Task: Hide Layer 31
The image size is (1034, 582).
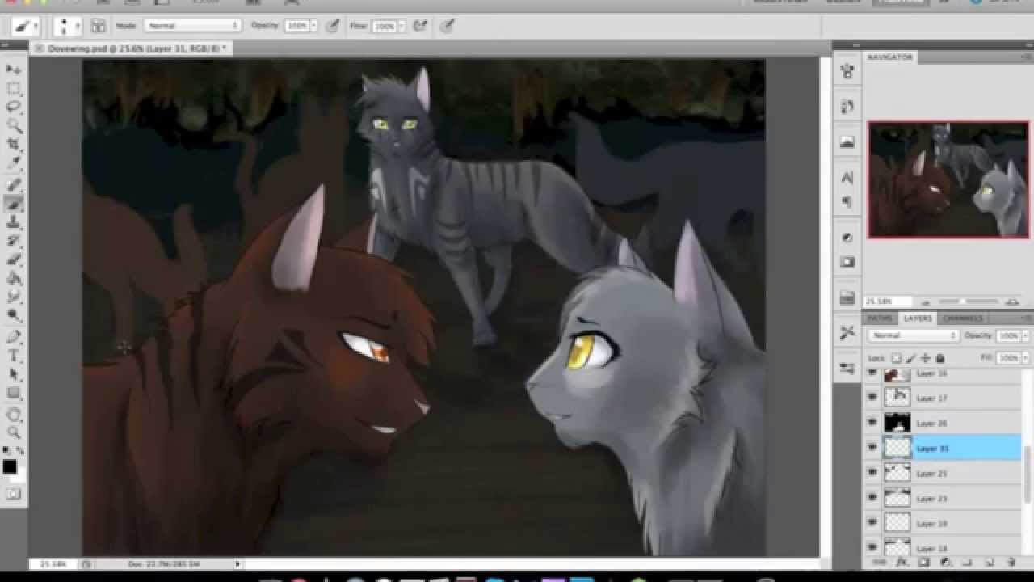Action: (872, 448)
